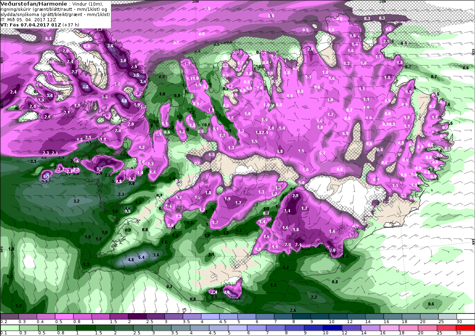Select the lower-row light pink swatch labeled 16

click(389, 328)
